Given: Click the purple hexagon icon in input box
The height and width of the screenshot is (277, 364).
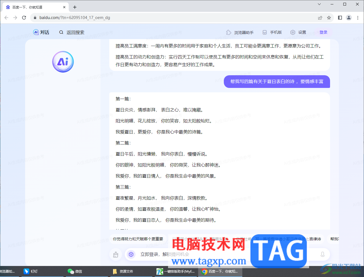Looking at the screenshot, I should pyautogui.click(x=131, y=254).
